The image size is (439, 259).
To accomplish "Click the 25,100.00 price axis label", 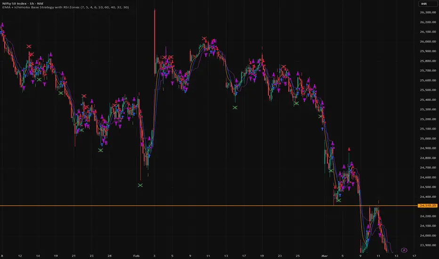I will [x=428, y=129].
